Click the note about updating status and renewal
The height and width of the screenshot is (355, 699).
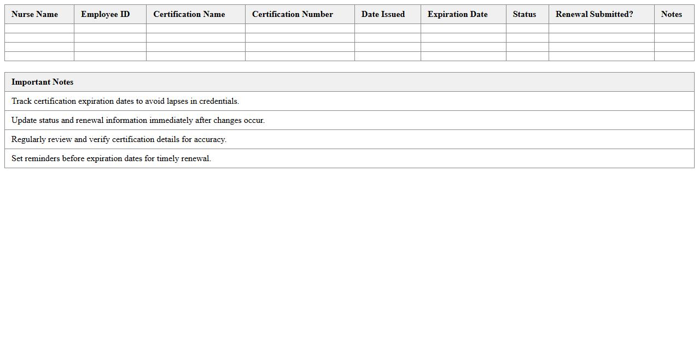click(138, 120)
